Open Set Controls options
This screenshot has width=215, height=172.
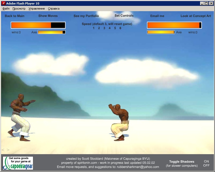(x=124, y=16)
